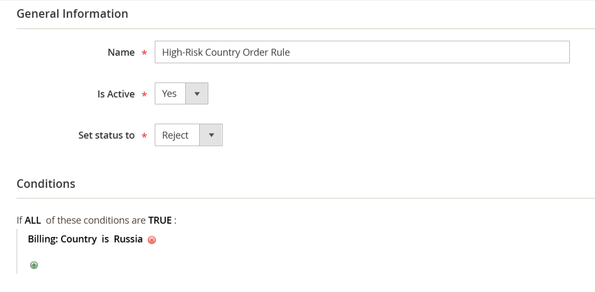Viewport: 595px width, 292px height.
Task: Click the Set status to label
Action: pos(107,135)
